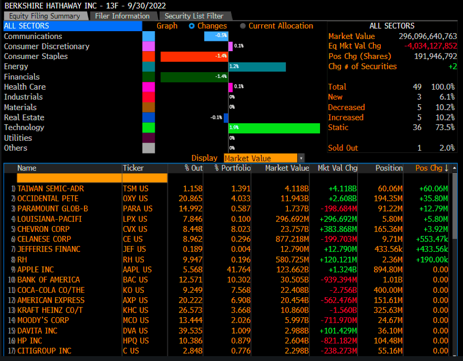463x361 pixels.
Task: Click the DVA US ticker cell
Action: tap(135, 331)
